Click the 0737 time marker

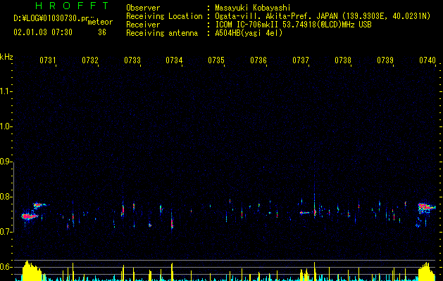(x=301, y=60)
